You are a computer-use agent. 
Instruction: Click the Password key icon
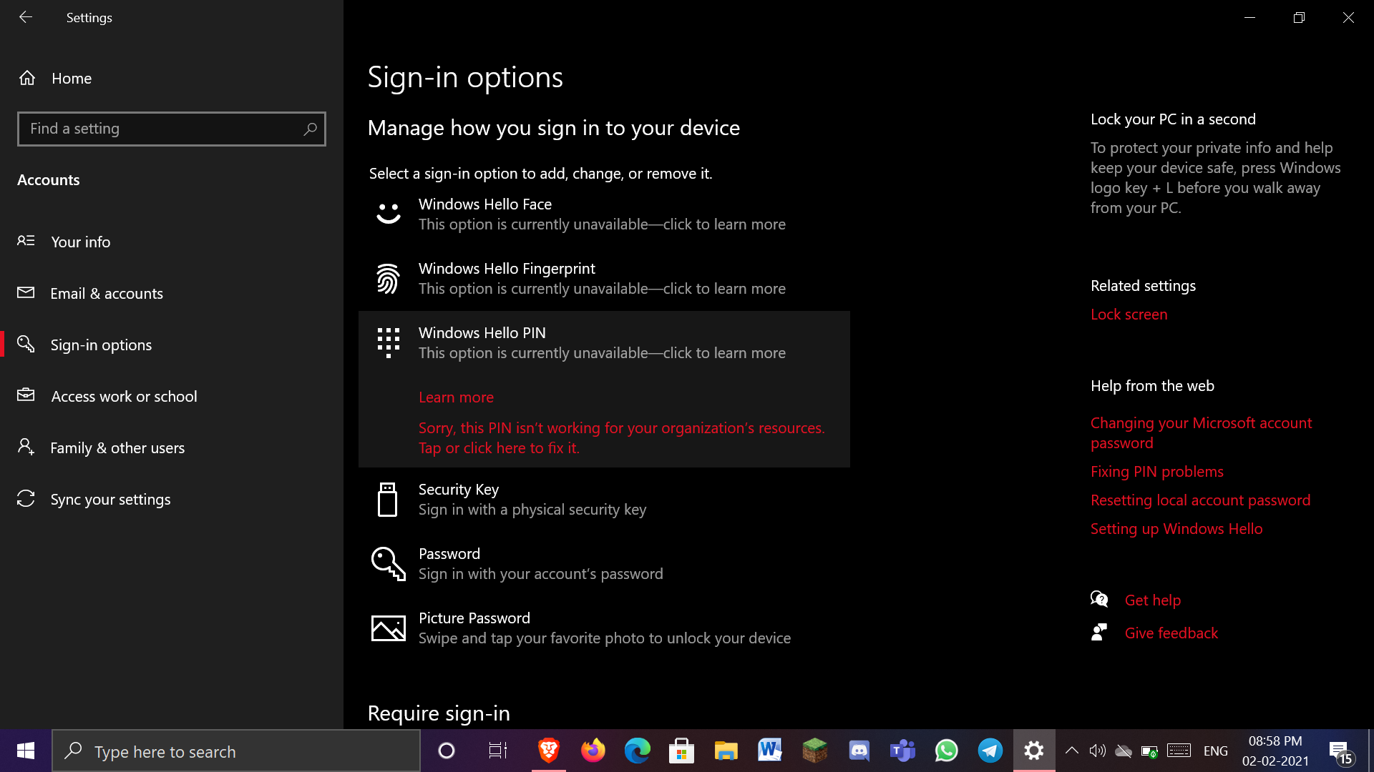coord(389,564)
